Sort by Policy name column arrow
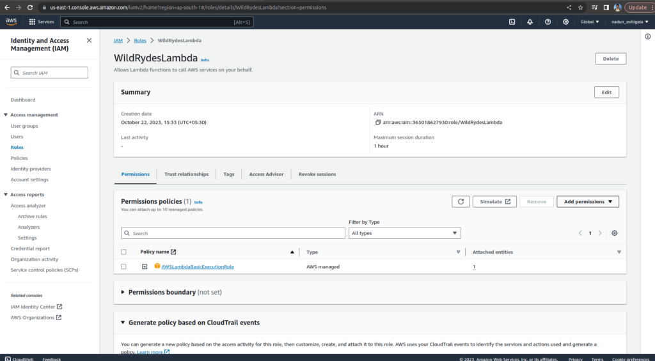 pyautogui.click(x=292, y=252)
